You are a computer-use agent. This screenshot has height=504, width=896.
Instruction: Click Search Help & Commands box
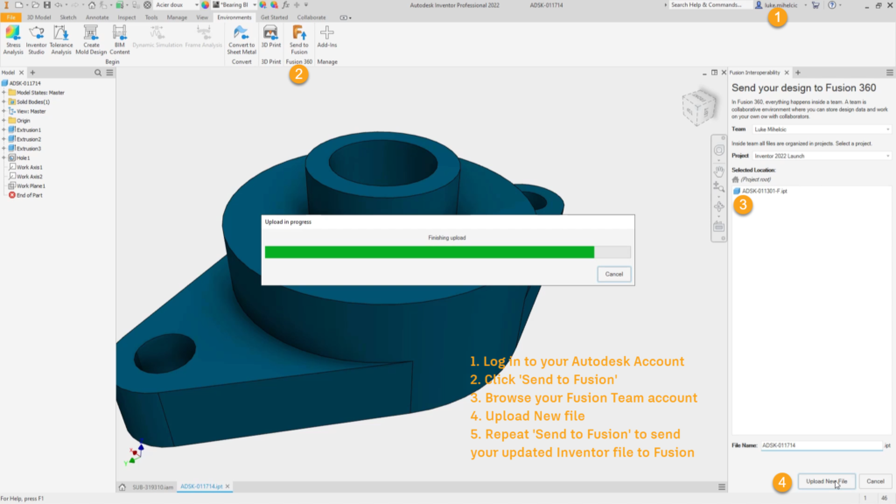tap(709, 5)
